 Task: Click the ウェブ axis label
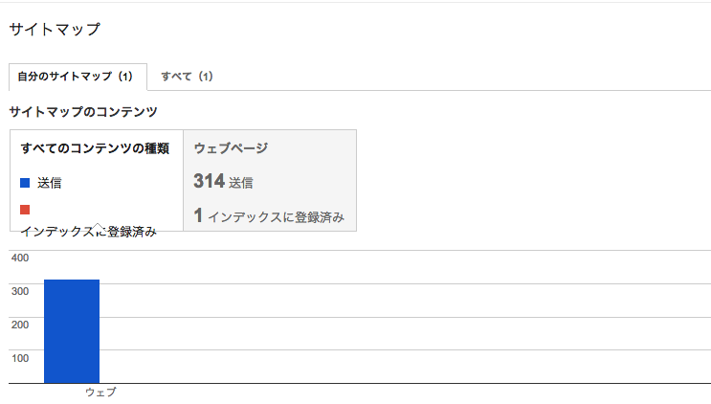(100, 392)
